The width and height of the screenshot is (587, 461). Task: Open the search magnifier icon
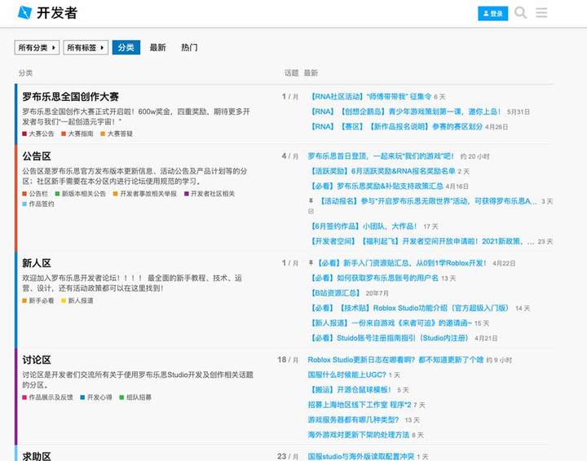[520, 13]
